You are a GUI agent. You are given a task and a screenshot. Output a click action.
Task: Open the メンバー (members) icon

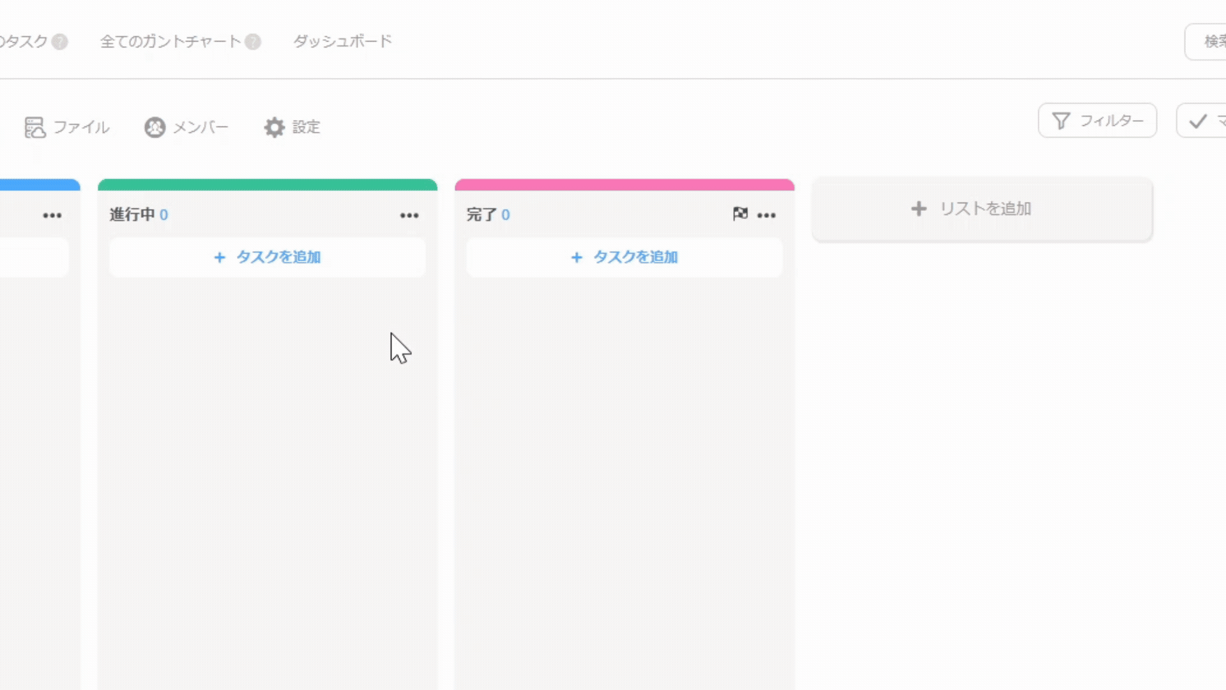(153, 127)
